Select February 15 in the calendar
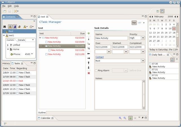 tap(162, 33)
